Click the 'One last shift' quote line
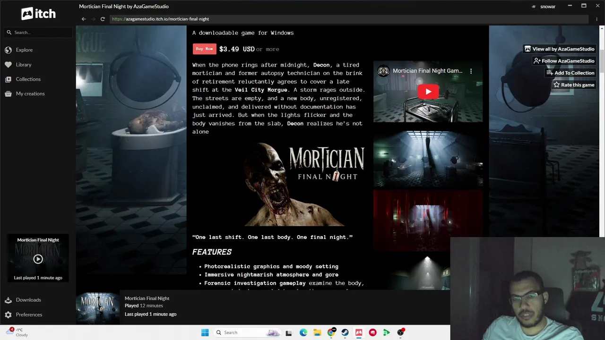The width and height of the screenshot is (605, 340). 272,237
